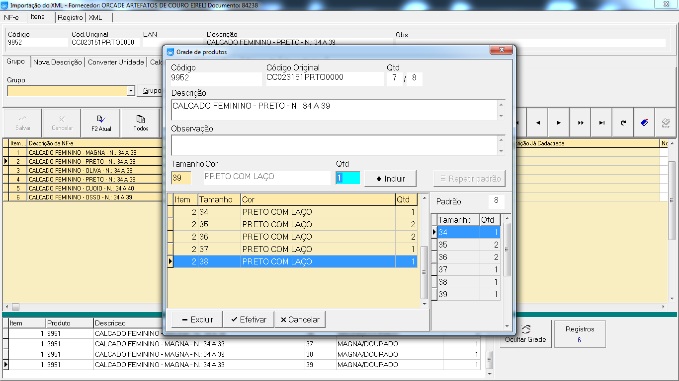Click the Todos toolbar button
The height and width of the screenshot is (381, 679).
pyautogui.click(x=141, y=123)
